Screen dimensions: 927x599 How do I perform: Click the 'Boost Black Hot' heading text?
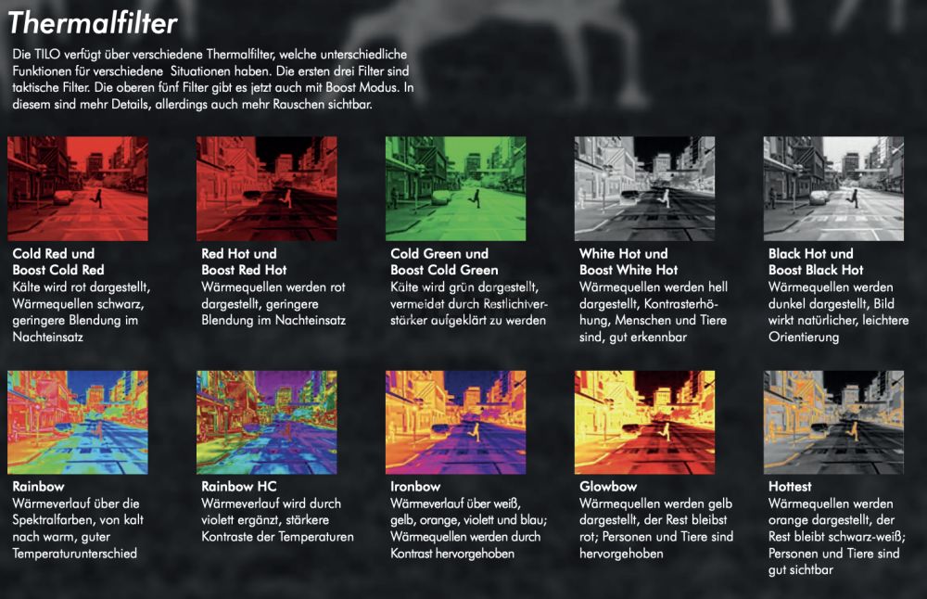[816, 270]
